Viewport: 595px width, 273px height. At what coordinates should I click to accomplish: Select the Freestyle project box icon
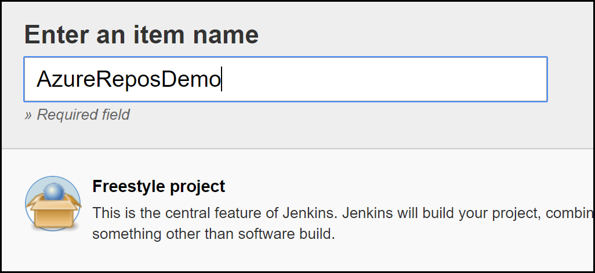click(53, 204)
